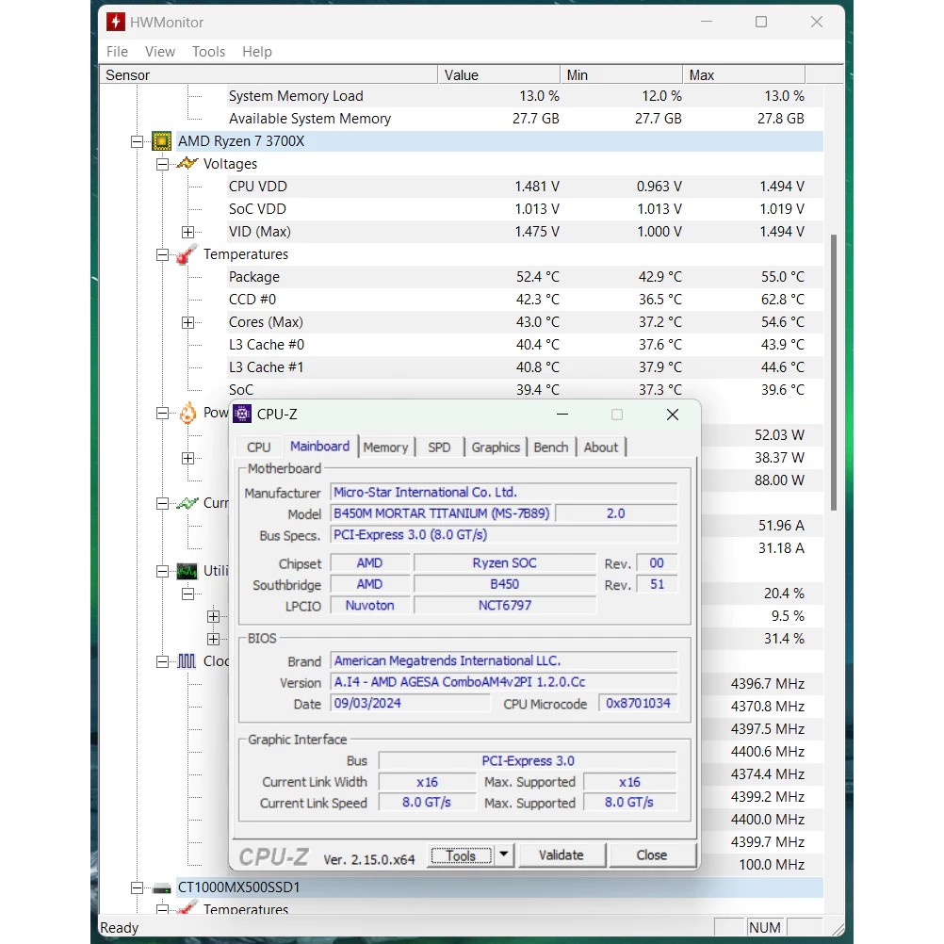944x944 pixels.
Task: Switch to the Memory tab in CPU-Z
Action: click(x=385, y=448)
